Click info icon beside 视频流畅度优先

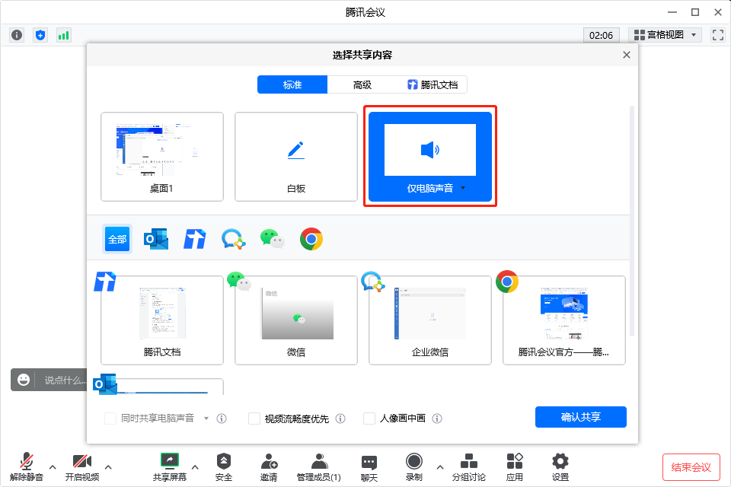(341, 419)
